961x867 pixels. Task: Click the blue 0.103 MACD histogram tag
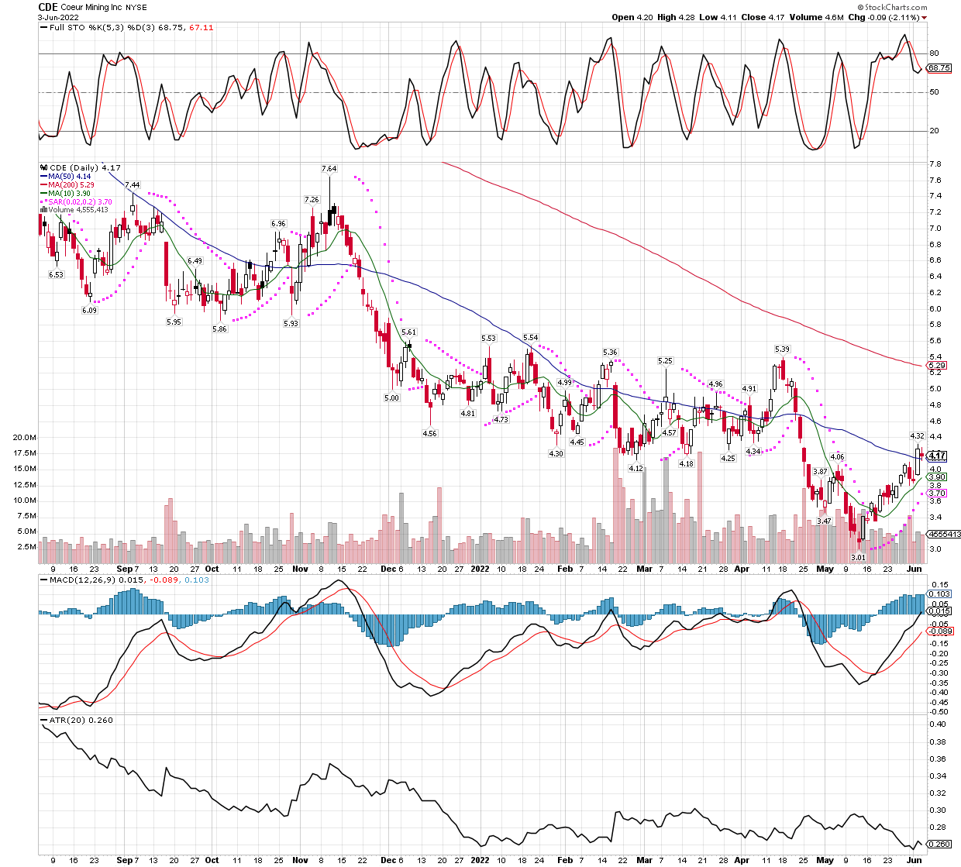[939, 593]
